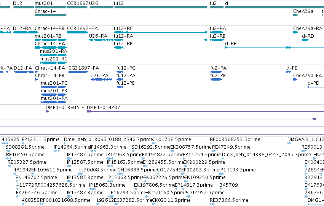The height and width of the screenshot is (206, 324).
Task: Select the CK01718.5prime EST label
Action: tap(171, 139)
